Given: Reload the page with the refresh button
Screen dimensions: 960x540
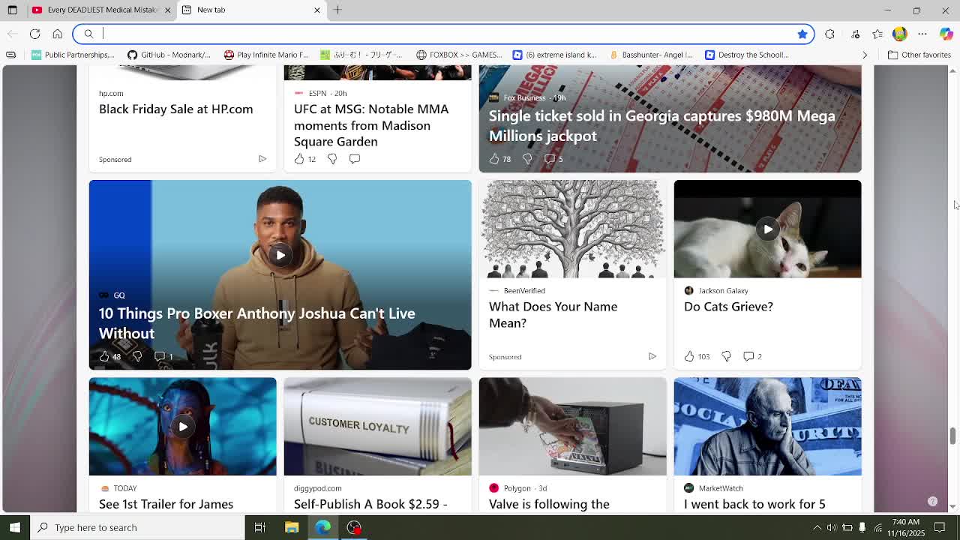Looking at the screenshot, I should coord(35,34).
